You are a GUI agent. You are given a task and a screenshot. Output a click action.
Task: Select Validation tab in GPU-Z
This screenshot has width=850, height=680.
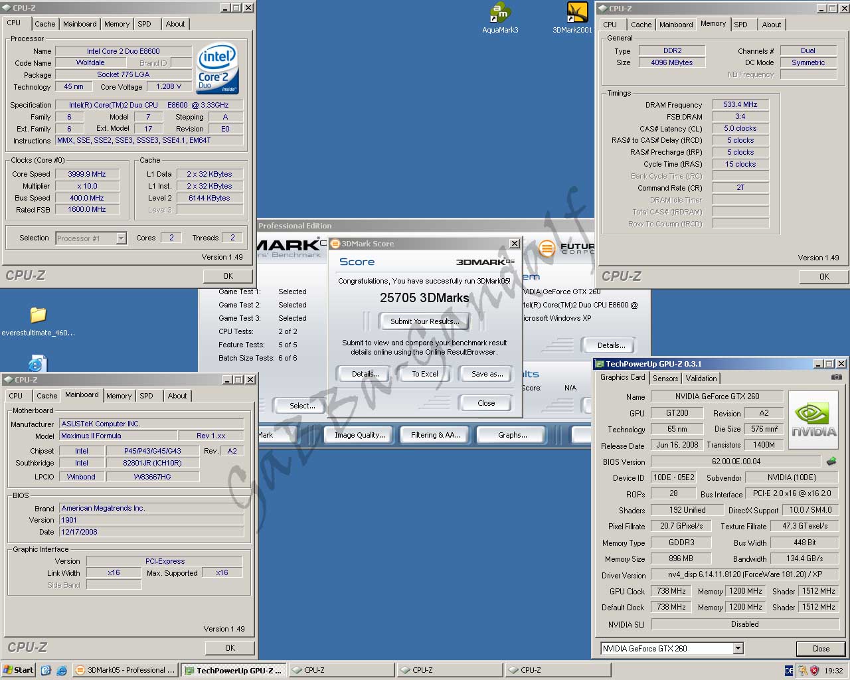click(x=701, y=379)
